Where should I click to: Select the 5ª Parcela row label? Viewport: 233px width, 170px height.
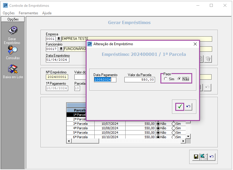point(80,133)
